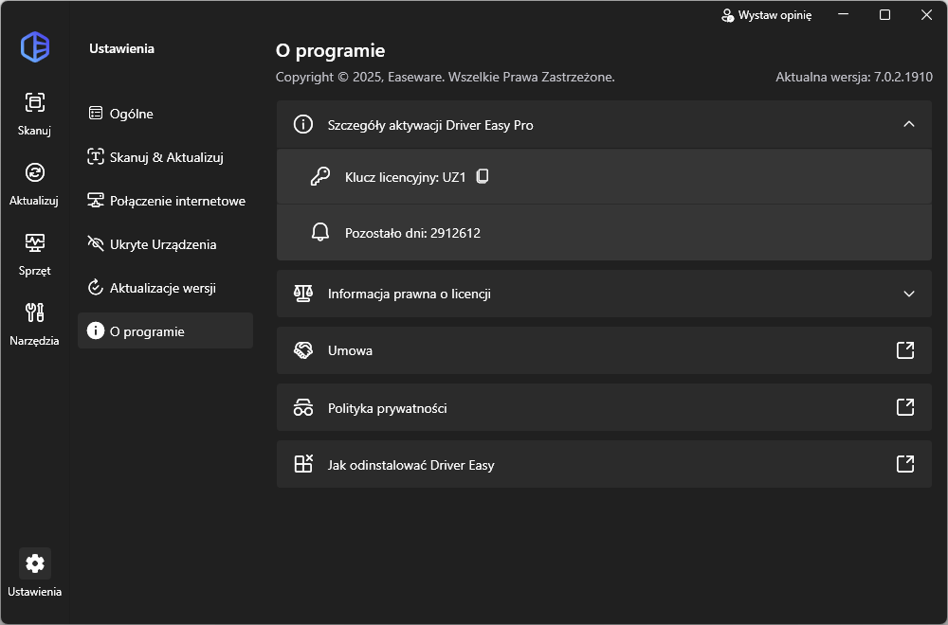Click the handshake icon beside Umowa
948x625 pixels.
point(303,350)
